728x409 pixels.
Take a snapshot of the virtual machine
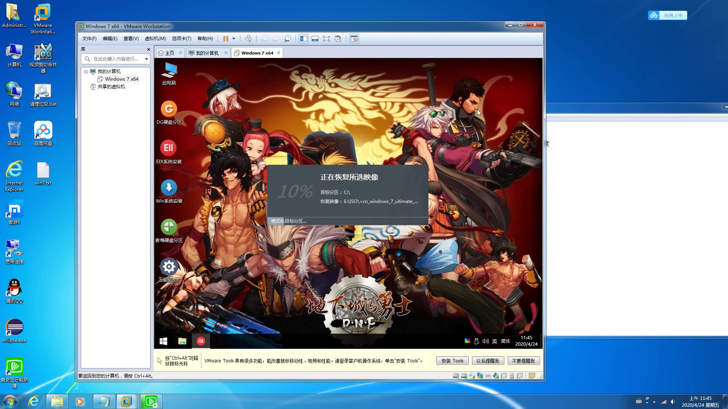click(x=265, y=38)
